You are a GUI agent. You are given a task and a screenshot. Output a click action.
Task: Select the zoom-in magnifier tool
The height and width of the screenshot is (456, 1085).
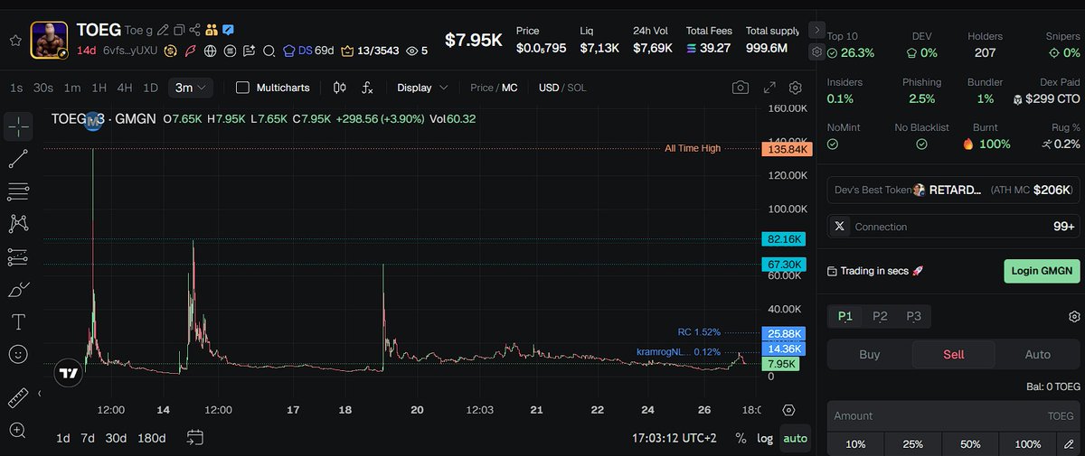pos(18,430)
